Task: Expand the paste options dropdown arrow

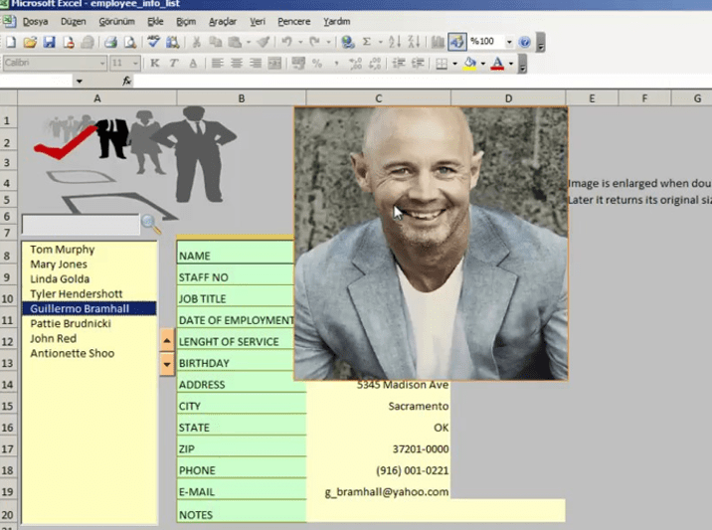Action: point(249,42)
